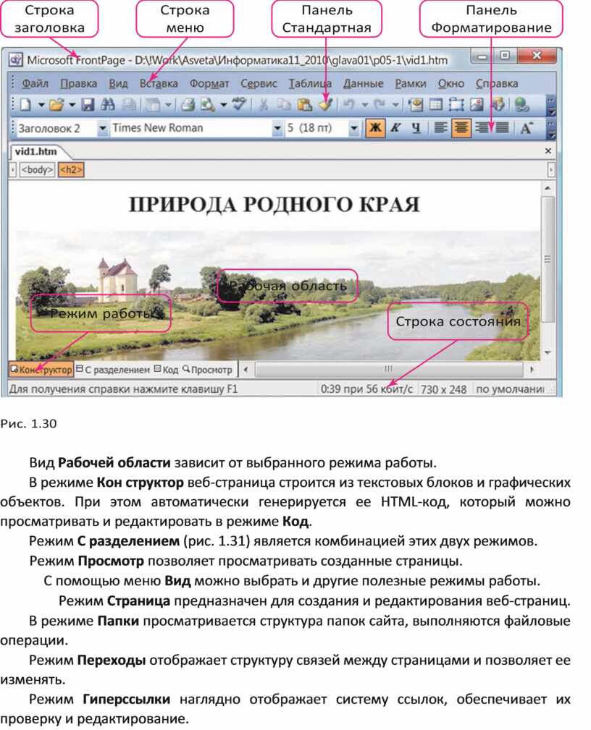Click the Print icon
Image resolution: width=591 pixels, height=730 pixels.
pos(188,105)
